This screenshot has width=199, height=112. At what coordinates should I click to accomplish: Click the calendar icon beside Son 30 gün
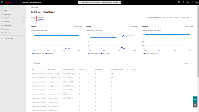click(181, 18)
